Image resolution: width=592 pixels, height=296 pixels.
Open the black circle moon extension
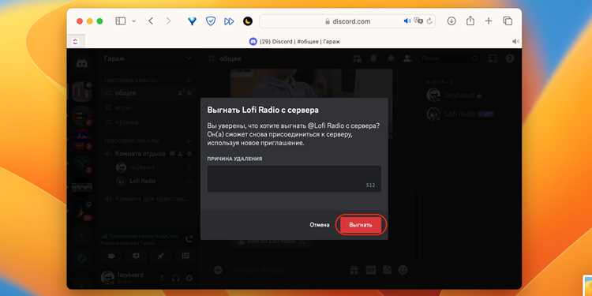point(247,21)
